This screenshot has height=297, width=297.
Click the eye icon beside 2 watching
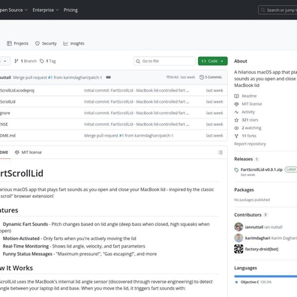point(236,128)
